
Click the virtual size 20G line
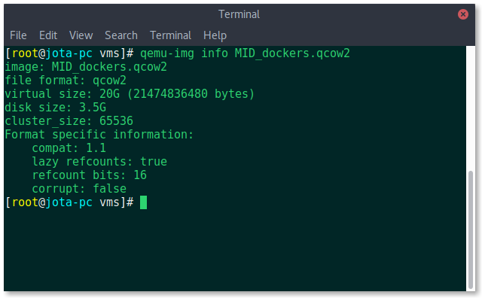[130, 94]
